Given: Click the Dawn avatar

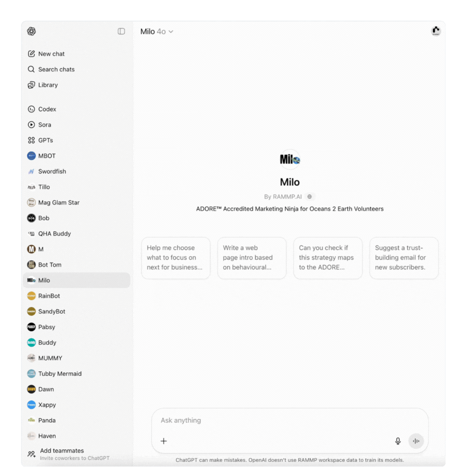Looking at the screenshot, I should 31,389.
